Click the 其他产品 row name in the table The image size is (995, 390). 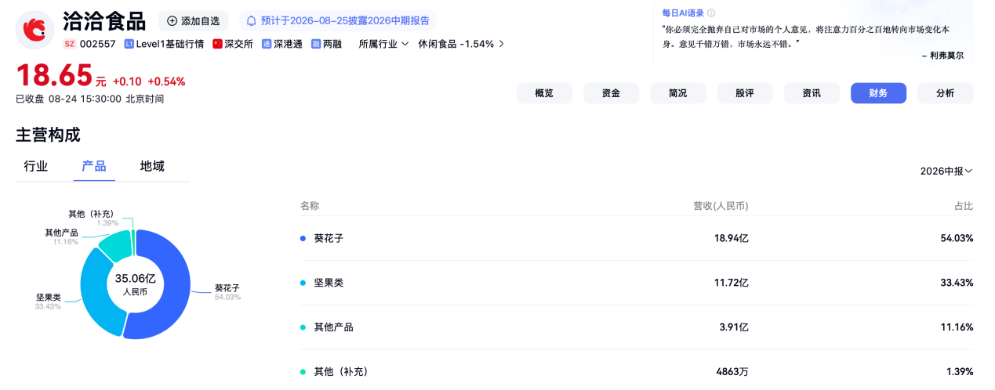(x=333, y=327)
